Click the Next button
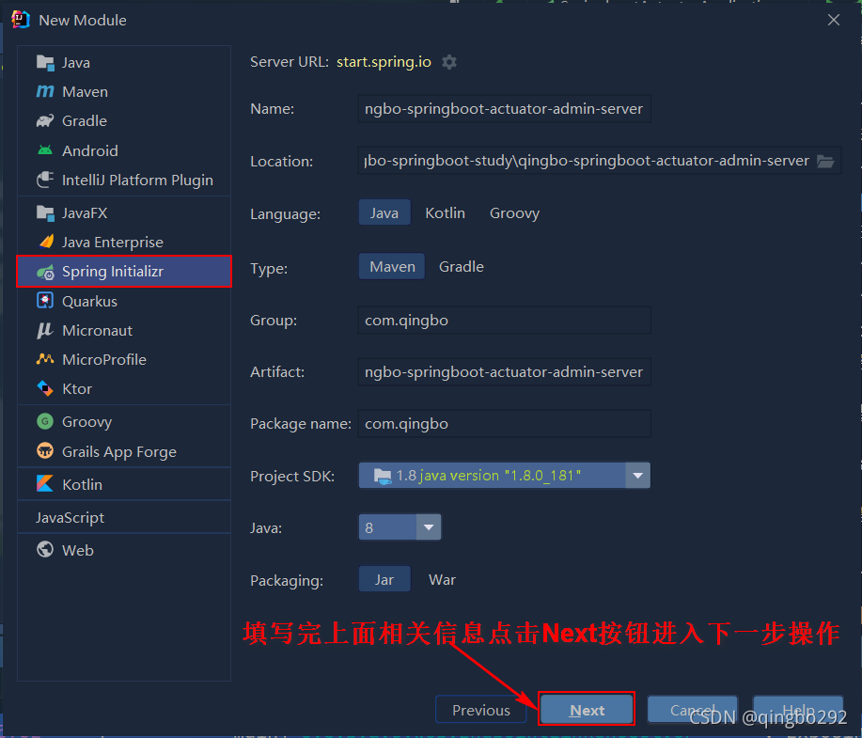862x738 pixels. (587, 710)
